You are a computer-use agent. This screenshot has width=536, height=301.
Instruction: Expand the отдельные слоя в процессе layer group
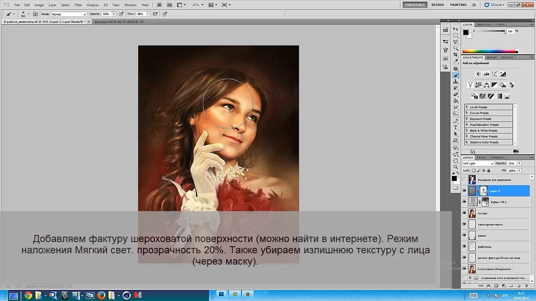(470, 278)
